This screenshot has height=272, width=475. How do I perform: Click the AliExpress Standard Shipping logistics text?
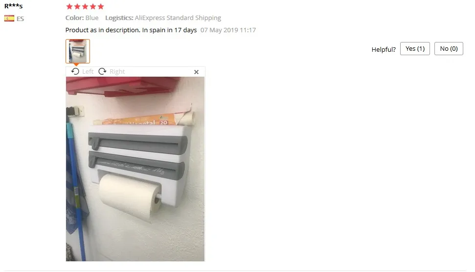[178, 18]
